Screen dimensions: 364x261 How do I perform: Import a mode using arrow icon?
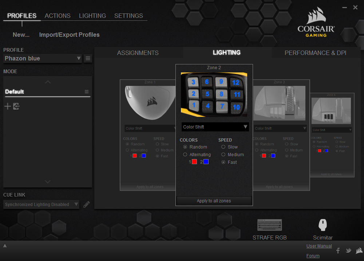pos(16,106)
